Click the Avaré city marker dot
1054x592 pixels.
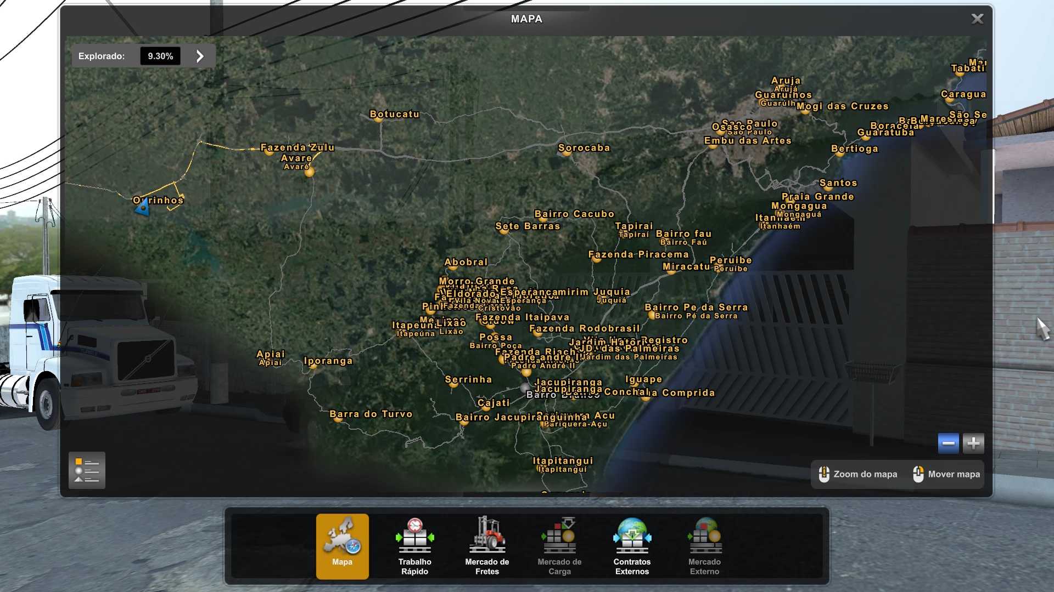click(x=310, y=172)
